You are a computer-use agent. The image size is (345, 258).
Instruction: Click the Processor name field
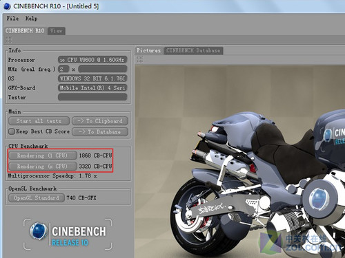point(92,60)
